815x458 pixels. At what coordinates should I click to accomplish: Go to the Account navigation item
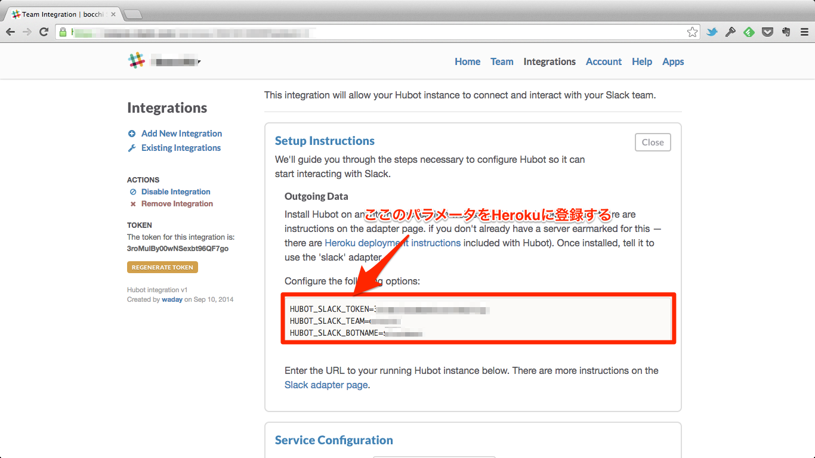603,61
